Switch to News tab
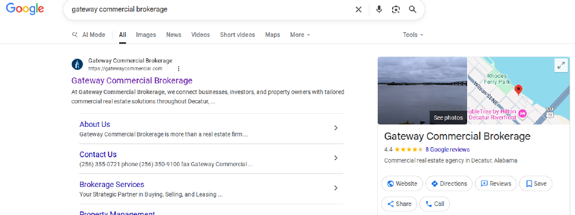The height and width of the screenshot is (215, 575). 174,35
